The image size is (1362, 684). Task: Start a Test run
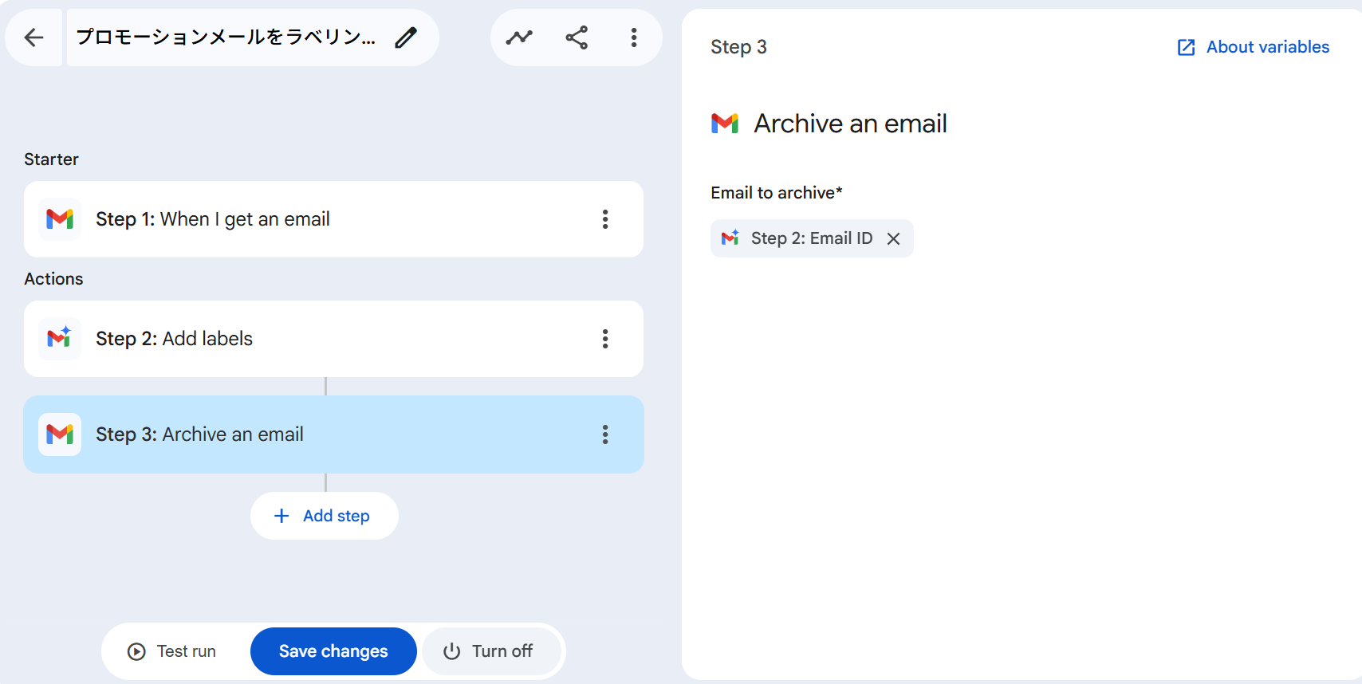[172, 651]
